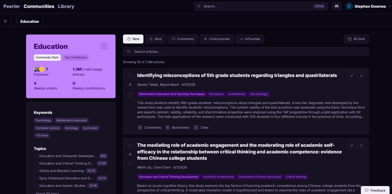Click the Search articles input field
Image resolution: width=392 pixels, height=194 pixels.
pos(246,52)
